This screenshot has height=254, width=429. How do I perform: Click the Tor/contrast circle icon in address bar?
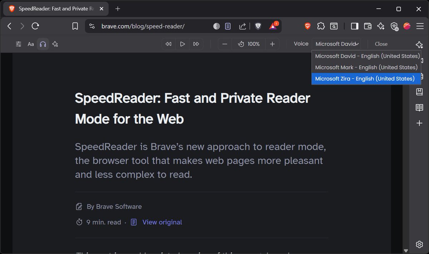217,26
